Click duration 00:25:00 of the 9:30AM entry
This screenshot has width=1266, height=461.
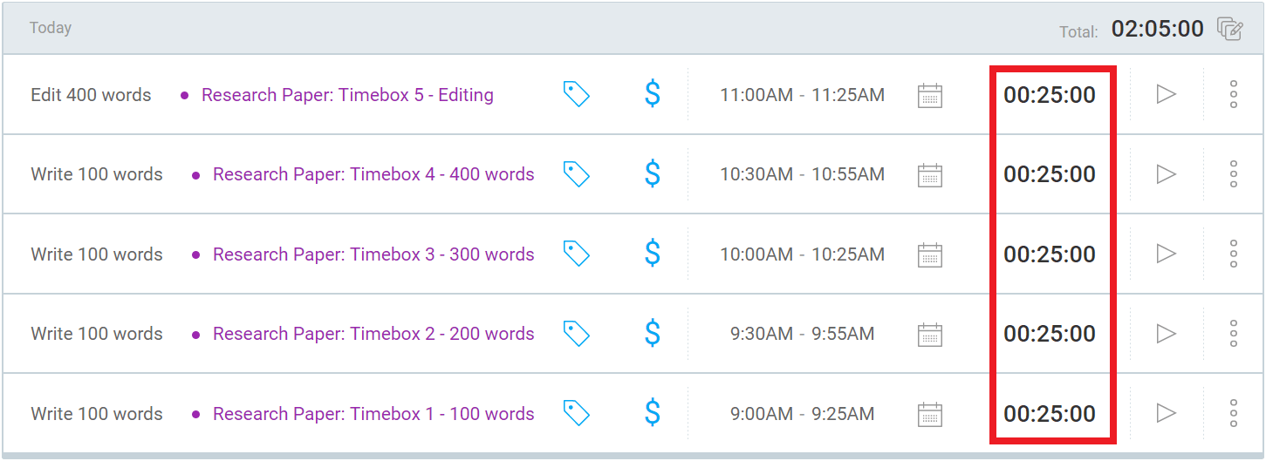point(1050,334)
